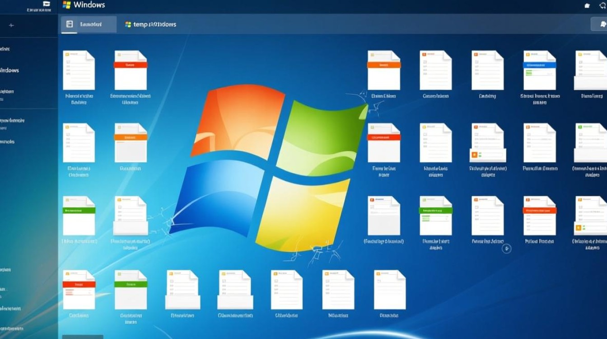This screenshot has width=607, height=339.
Task: Select the grid view icon on the first tab
Action: 69,24
